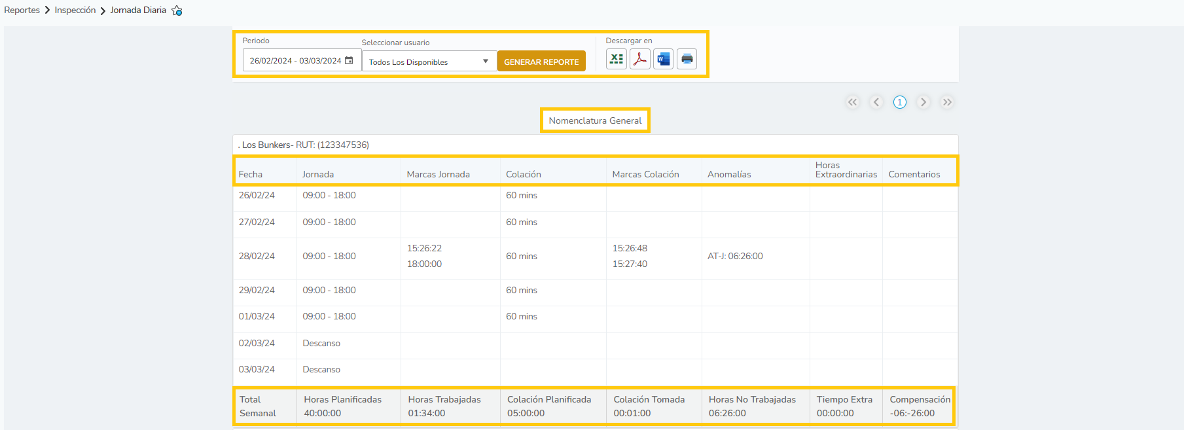This screenshot has height=430, width=1184.
Task: Go to next page of results
Action: click(924, 102)
